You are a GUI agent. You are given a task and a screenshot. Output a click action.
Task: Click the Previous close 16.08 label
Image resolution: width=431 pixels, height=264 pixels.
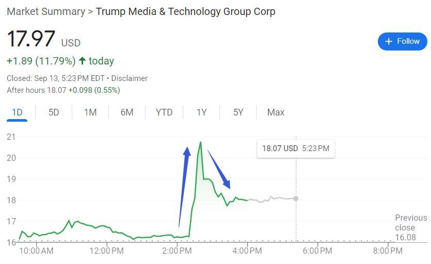coord(411,227)
